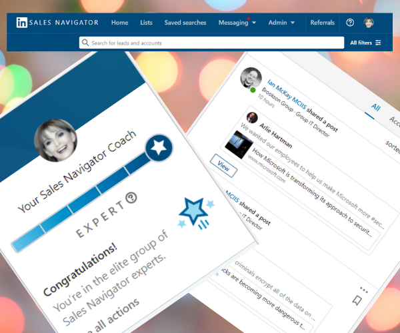Click the question mark beside EXPERT

(131, 198)
